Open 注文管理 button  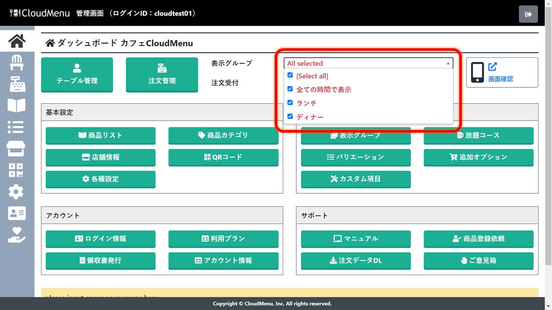162,74
